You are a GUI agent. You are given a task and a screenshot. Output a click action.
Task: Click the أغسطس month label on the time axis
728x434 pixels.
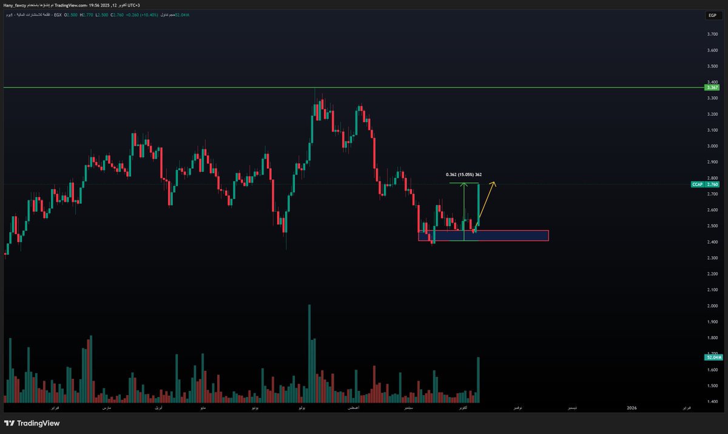353,409
